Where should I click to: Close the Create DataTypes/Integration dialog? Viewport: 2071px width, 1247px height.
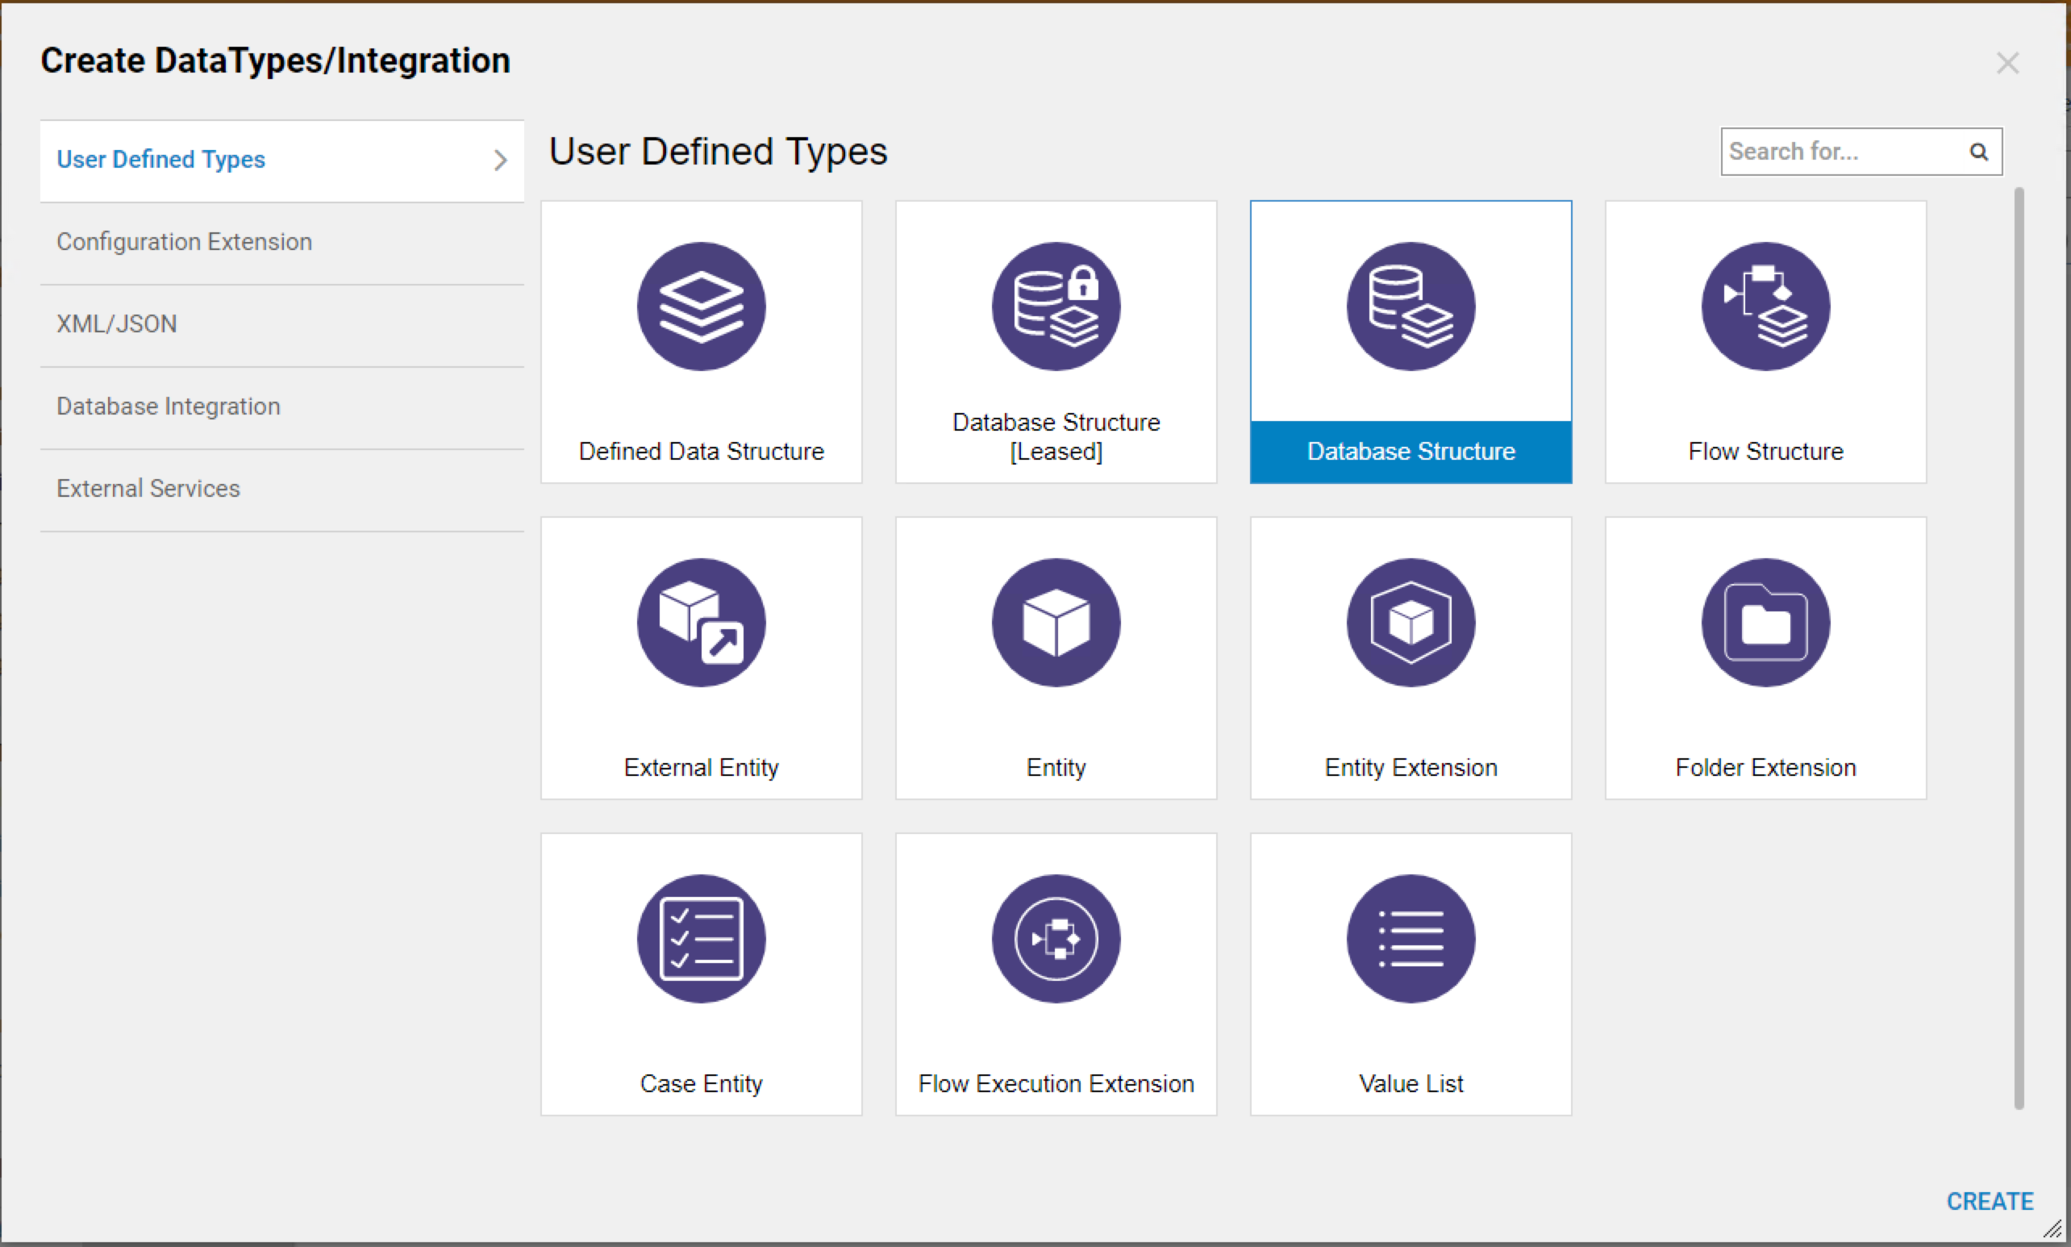[x=2007, y=63]
